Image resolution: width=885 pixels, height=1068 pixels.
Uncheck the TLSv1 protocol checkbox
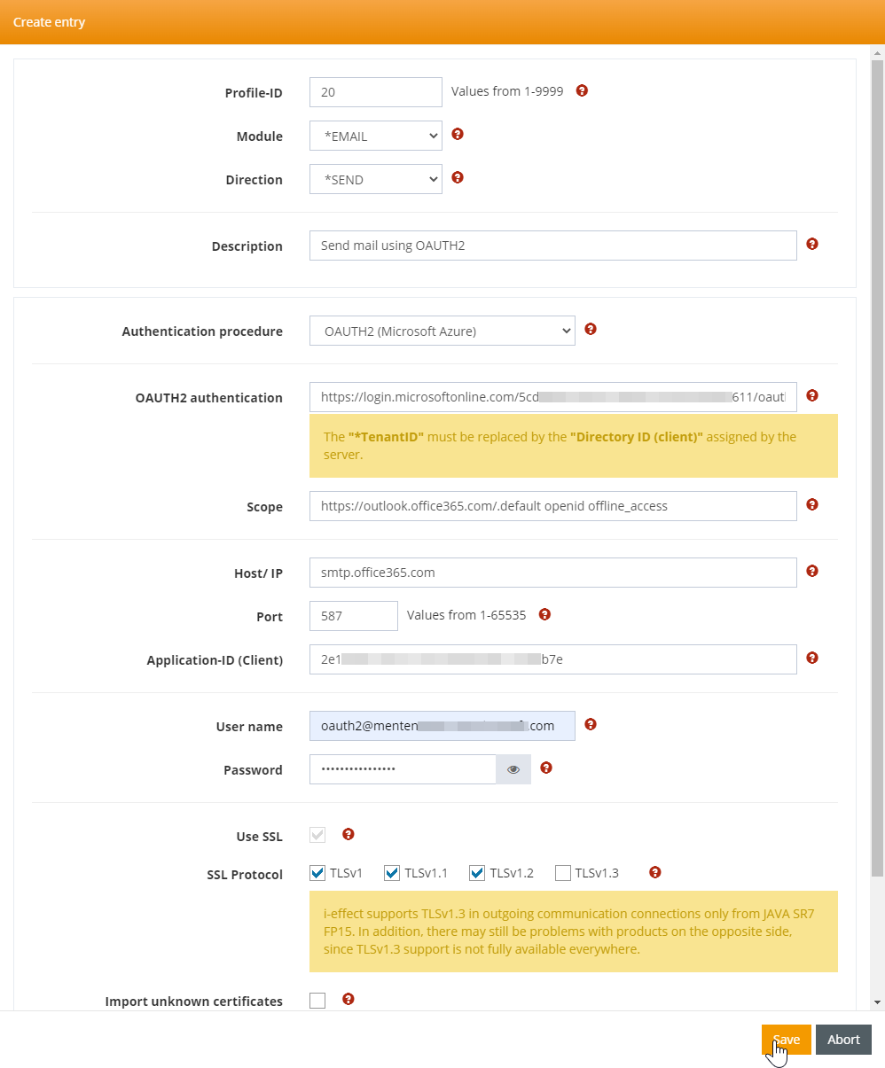point(317,873)
